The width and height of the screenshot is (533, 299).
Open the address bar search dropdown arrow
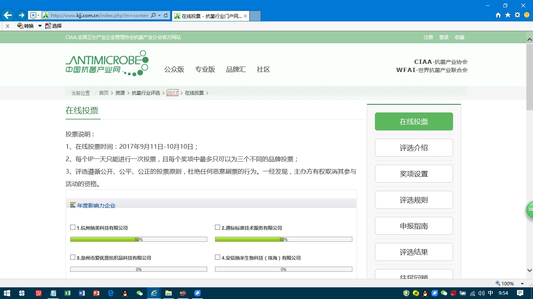tap(159, 16)
